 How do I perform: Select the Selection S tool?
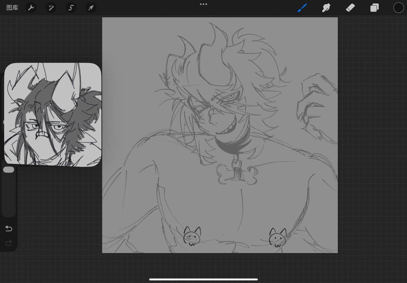tap(71, 7)
